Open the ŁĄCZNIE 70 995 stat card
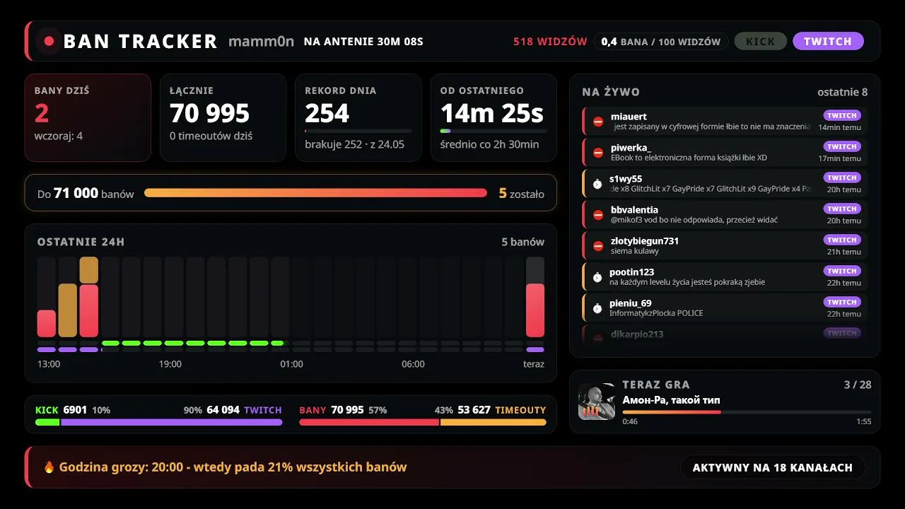This screenshot has height=509, width=905. [223, 117]
